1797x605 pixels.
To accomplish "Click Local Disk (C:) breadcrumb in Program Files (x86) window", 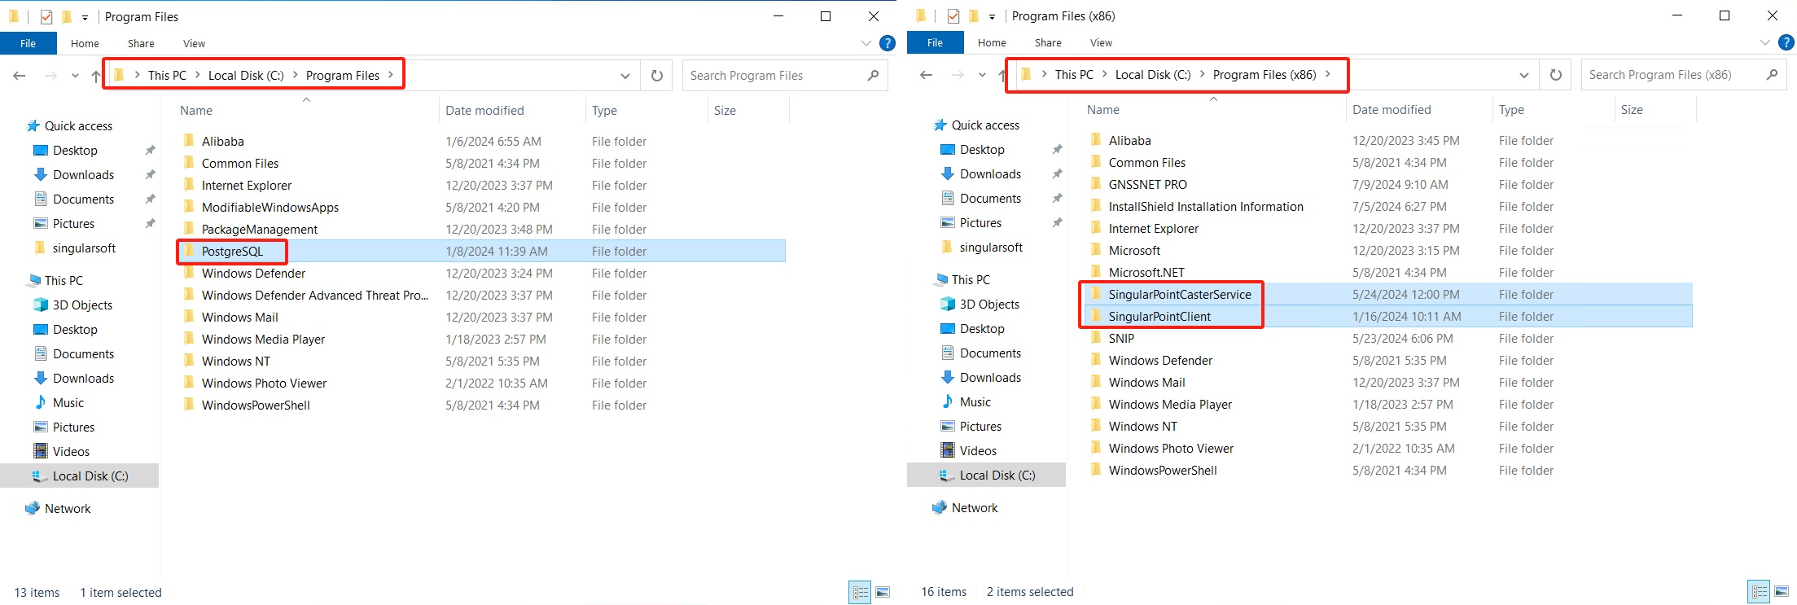I will (1152, 75).
